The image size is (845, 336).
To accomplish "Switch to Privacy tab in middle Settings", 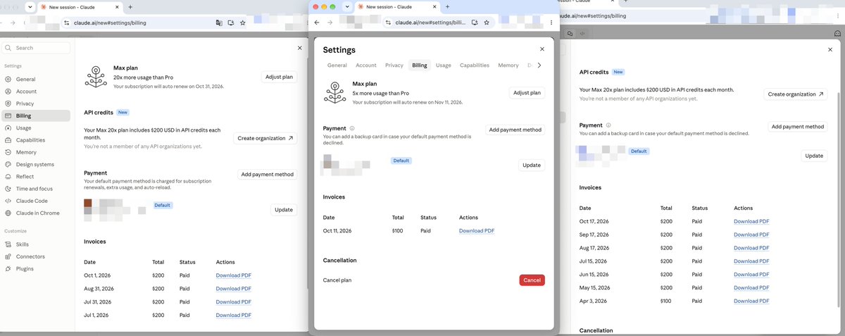I will [x=394, y=65].
